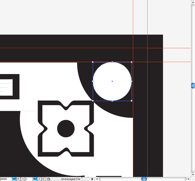Screen dimensions: 195x181
Task: Click the right-middle bounding box handle
Action: (132, 81)
